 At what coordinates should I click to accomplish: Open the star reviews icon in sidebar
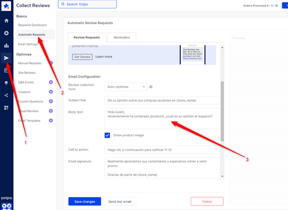click(6, 33)
